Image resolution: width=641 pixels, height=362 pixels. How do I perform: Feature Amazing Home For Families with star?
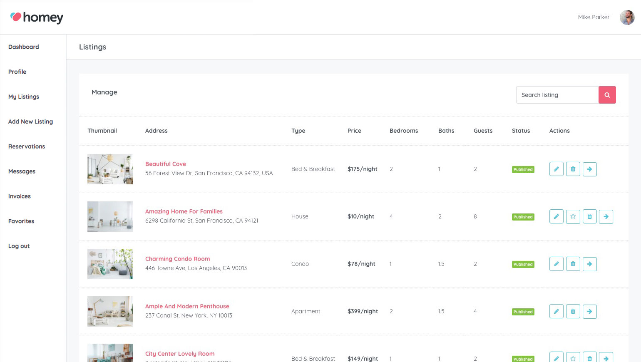[573, 217]
